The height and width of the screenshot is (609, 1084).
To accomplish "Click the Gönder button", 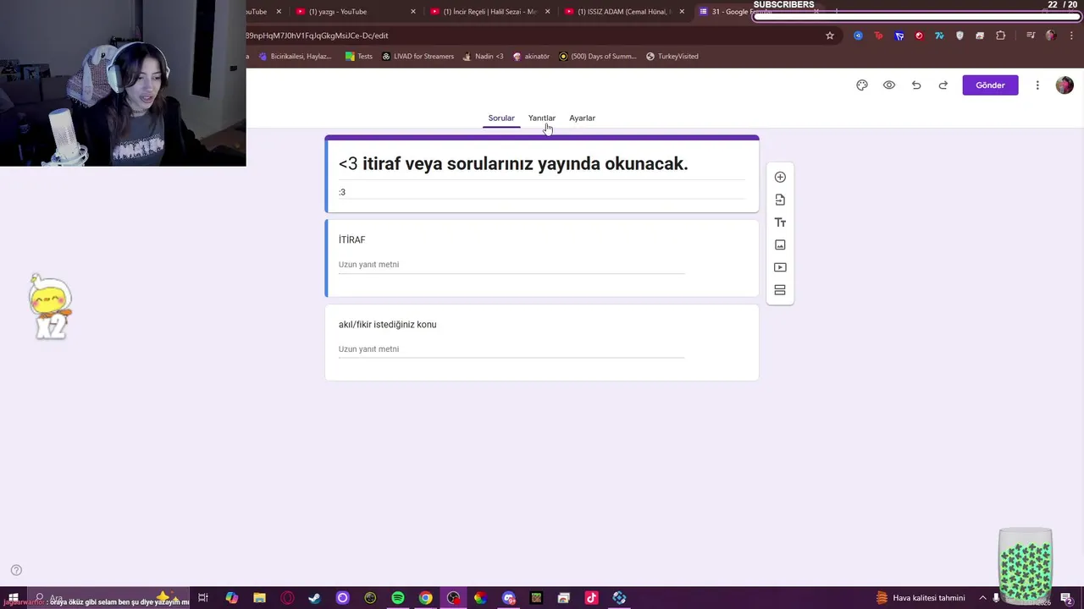I will click(x=990, y=85).
